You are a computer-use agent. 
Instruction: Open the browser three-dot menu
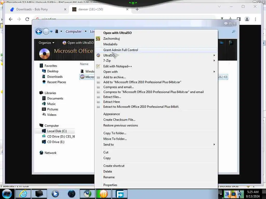click(255, 19)
